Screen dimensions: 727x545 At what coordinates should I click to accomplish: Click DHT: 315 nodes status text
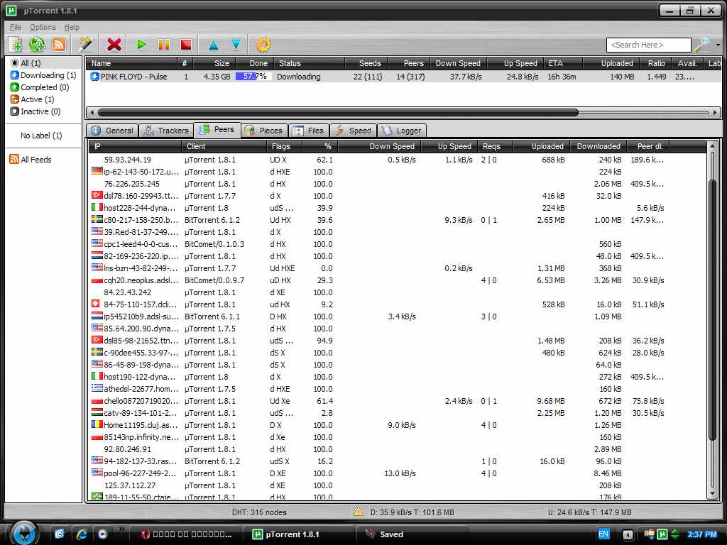tap(259, 512)
